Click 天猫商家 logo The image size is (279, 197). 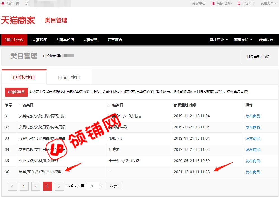click(x=18, y=20)
